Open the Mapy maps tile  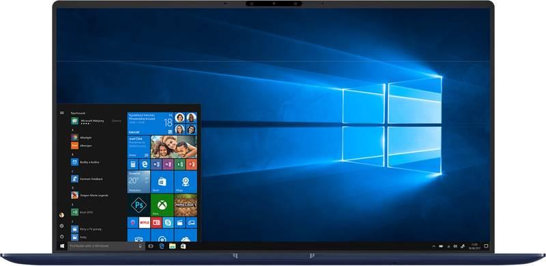tap(186, 181)
